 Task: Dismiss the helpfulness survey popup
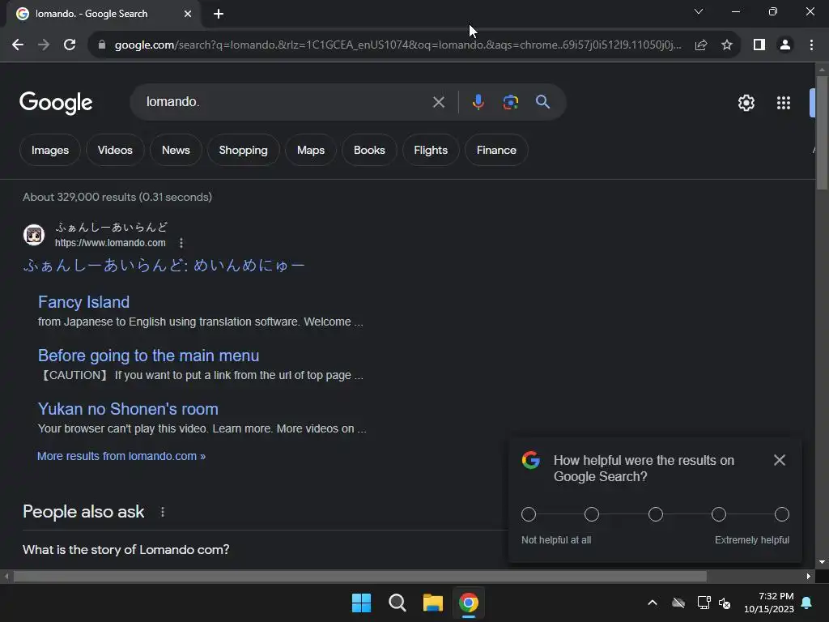click(780, 460)
